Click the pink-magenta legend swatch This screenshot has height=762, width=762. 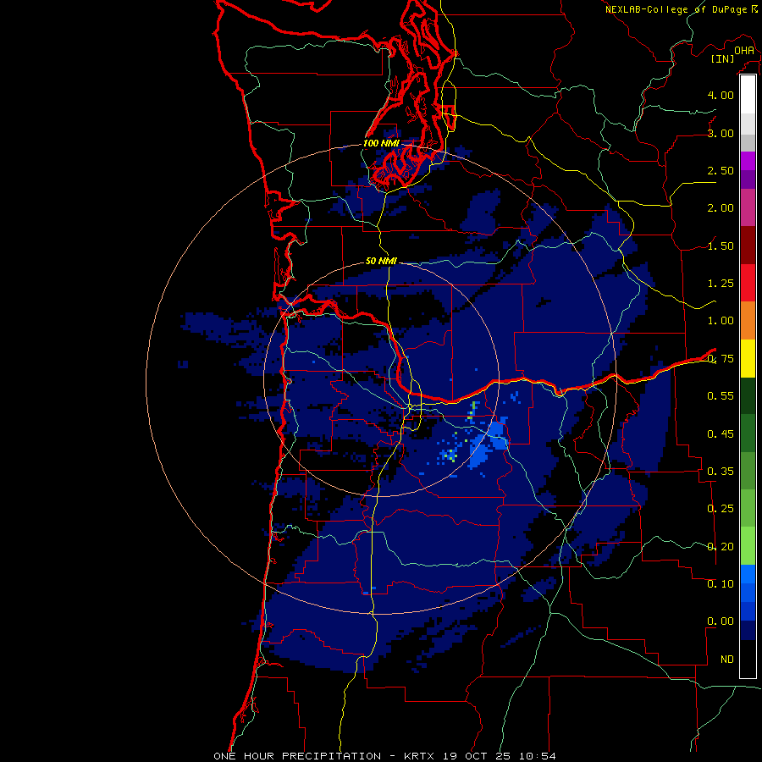click(748, 207)
